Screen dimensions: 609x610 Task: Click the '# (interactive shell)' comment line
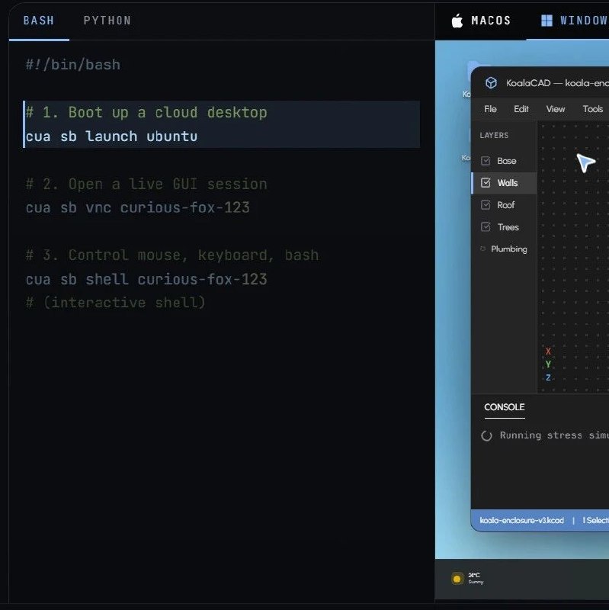(116, 303)
